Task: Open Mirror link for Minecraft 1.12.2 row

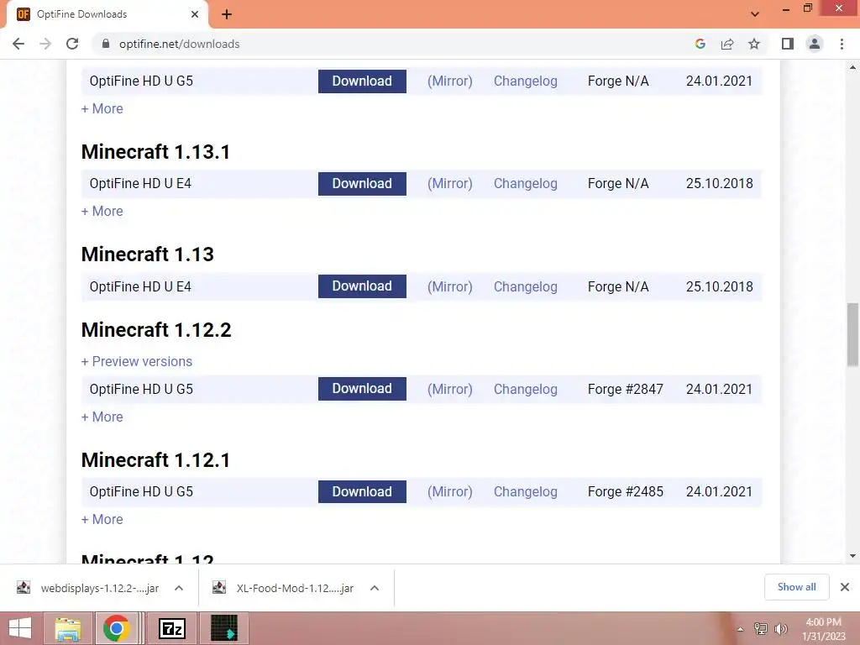Action: click(450, 390)
